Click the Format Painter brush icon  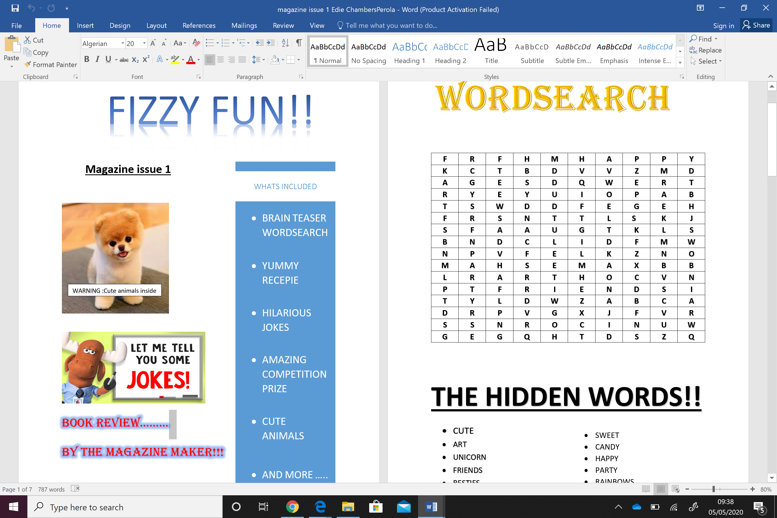pos(28,64)
